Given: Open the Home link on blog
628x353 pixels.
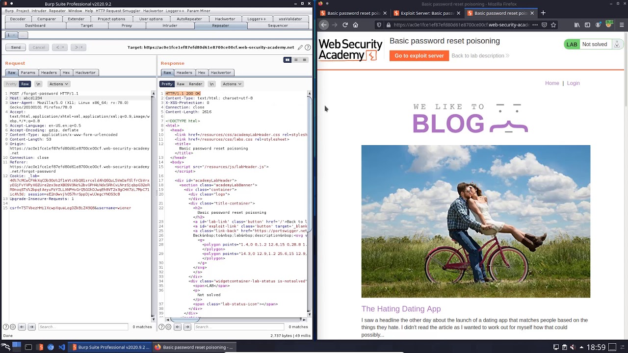Looking at the screenshot, I should click(552, 83).
